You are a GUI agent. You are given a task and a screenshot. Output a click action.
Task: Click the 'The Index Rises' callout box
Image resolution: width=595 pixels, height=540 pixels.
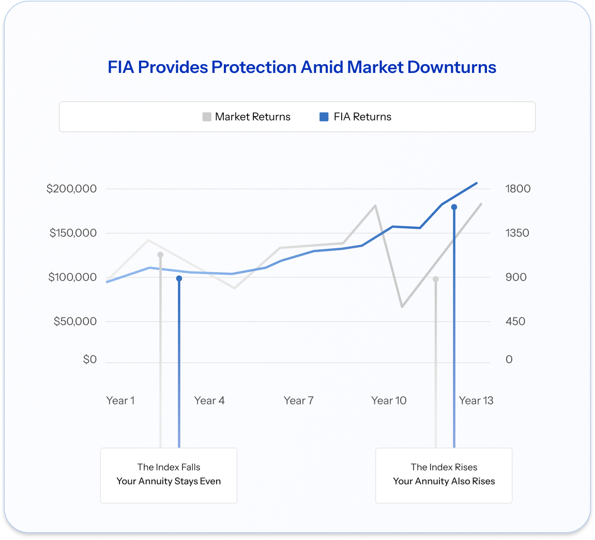coord(444,475)
